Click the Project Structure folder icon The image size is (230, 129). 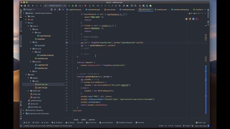coord(128,6)
